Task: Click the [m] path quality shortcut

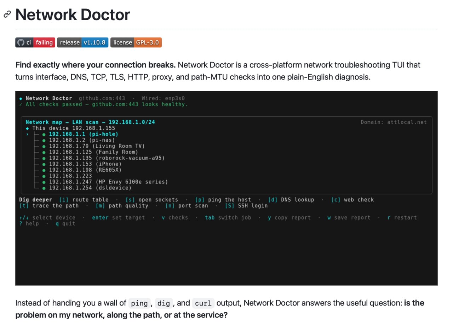Action: [122, 206]
